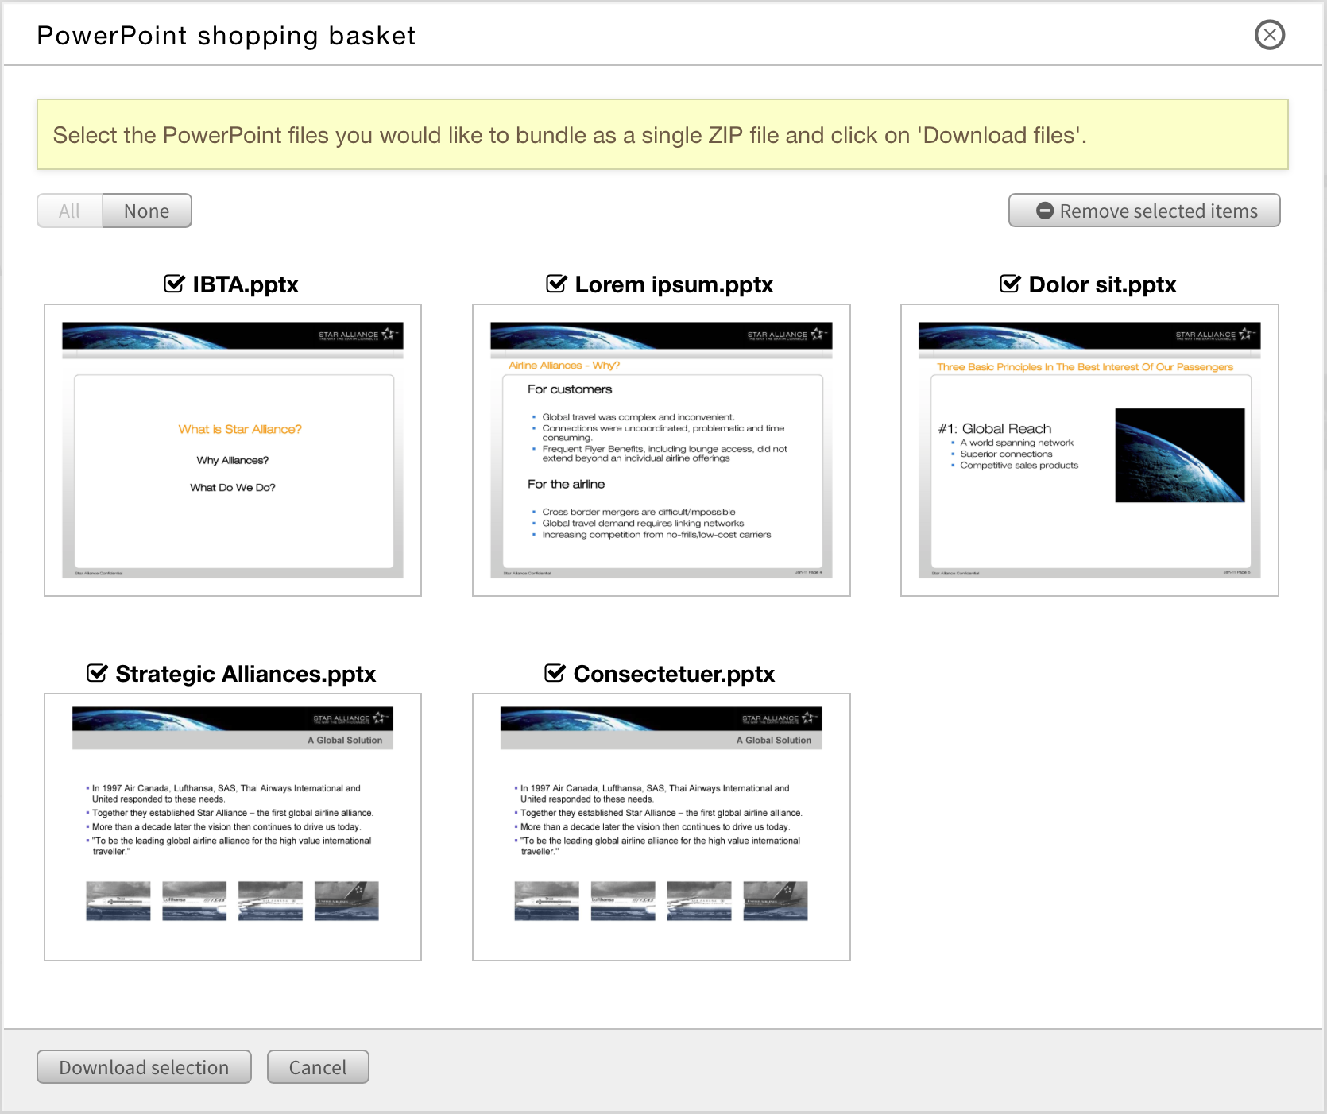Uncheck the Dolor sit.pptx checkbox
The width and height of the screenshot is (1327, 1114).
tap(1008, 284)
